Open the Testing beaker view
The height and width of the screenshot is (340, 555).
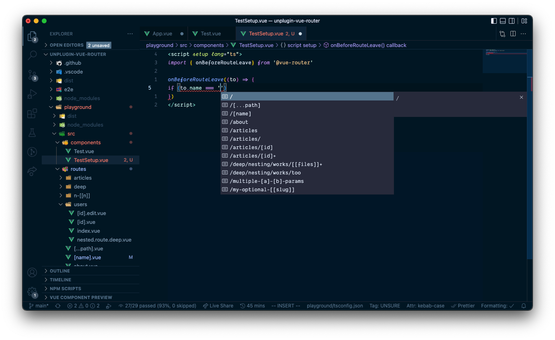(32, 133)
